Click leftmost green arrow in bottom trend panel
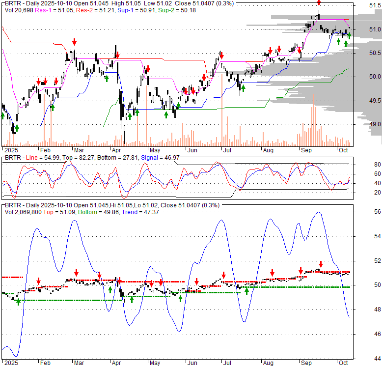Screen dimensions: 383x366 tap(18, 302)
